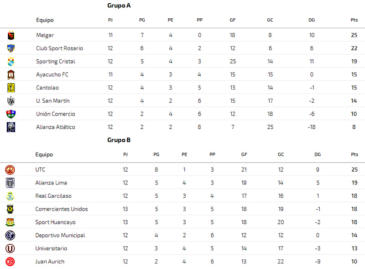The height and width of the screenshot is (269, 365).
Task: Click the Universitario U logo
Action: (x=10, y=248)
